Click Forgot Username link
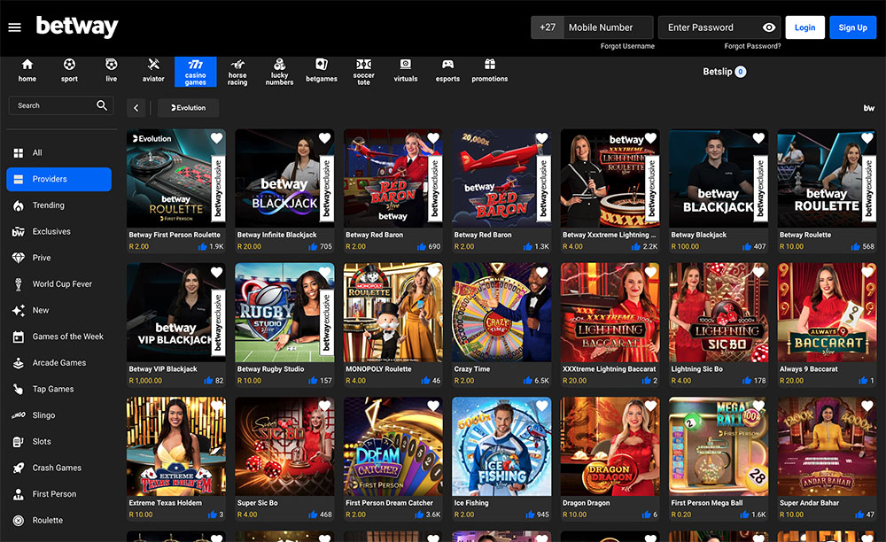The width and height of the screenshot is (886, 542). point(627,46)
